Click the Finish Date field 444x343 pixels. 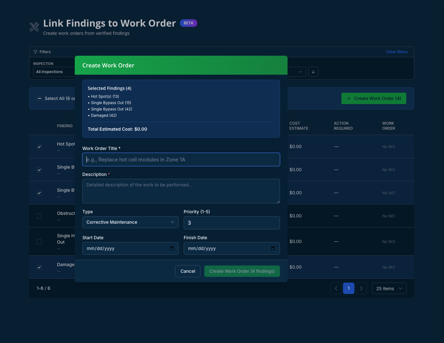(x=232, y=248)
